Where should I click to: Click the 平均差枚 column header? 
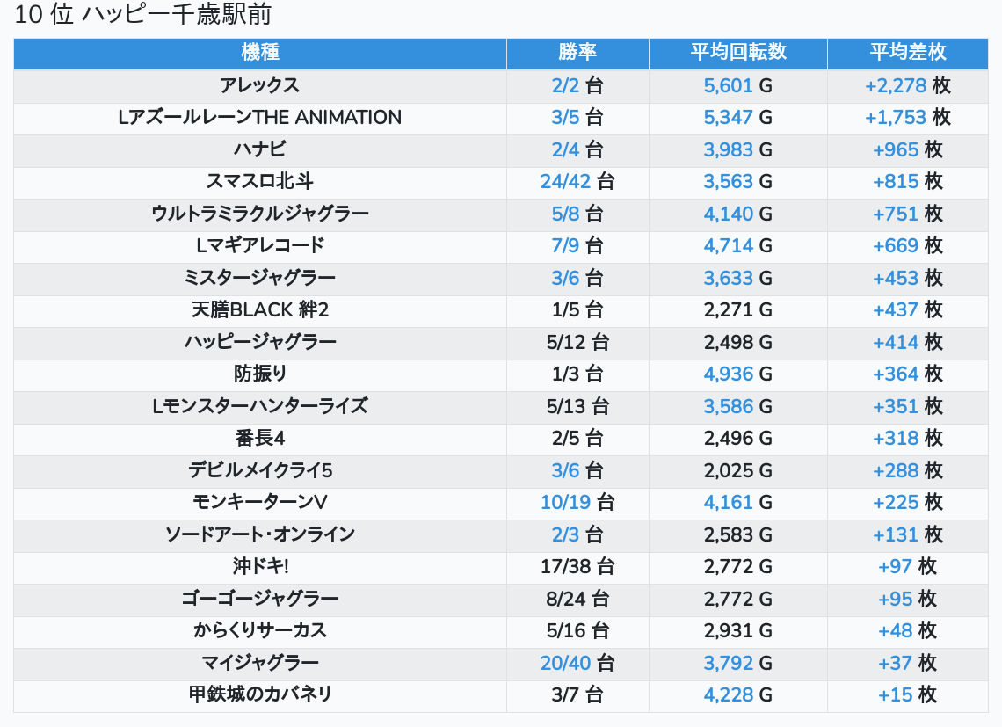coord(907,53)
